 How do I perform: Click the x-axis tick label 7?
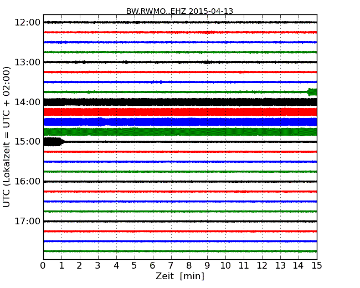[x=171, y=266]
